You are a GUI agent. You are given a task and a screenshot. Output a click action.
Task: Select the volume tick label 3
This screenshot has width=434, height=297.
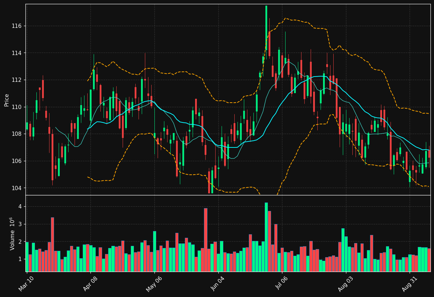(20, 224)
